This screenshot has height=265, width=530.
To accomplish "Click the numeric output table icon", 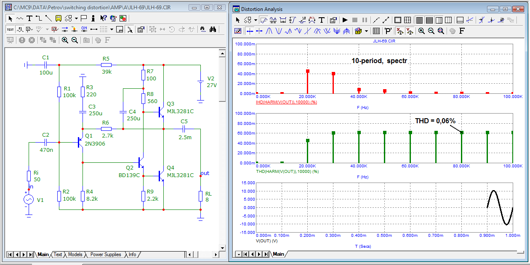I will click(376, 31).
